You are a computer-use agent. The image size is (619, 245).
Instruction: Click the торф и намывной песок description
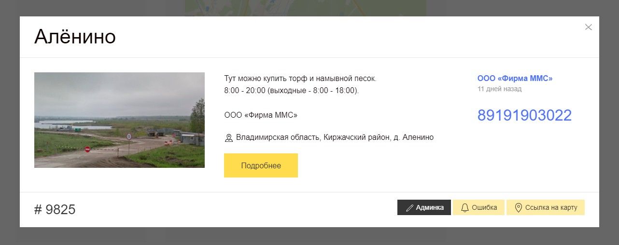pyautogui.click(x=300, y=79)
